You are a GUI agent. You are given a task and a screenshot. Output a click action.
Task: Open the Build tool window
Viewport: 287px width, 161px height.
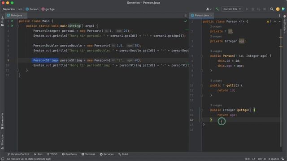coord(123,154)
